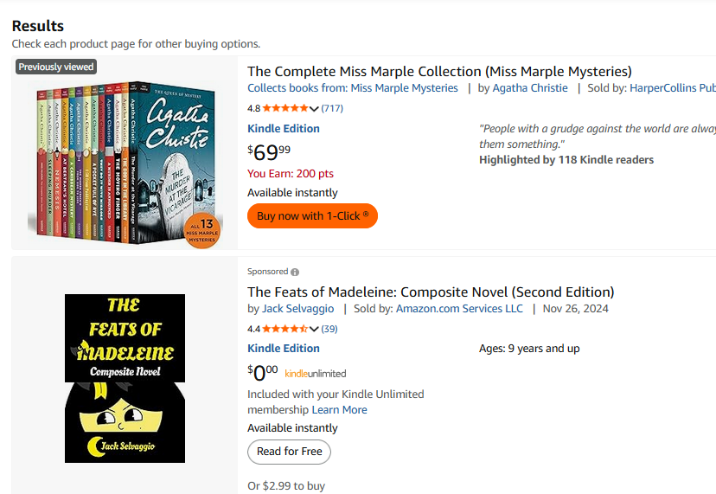Open the Amazon.com Services LLC seller link

pyautogui.click(x=459, y=309)
